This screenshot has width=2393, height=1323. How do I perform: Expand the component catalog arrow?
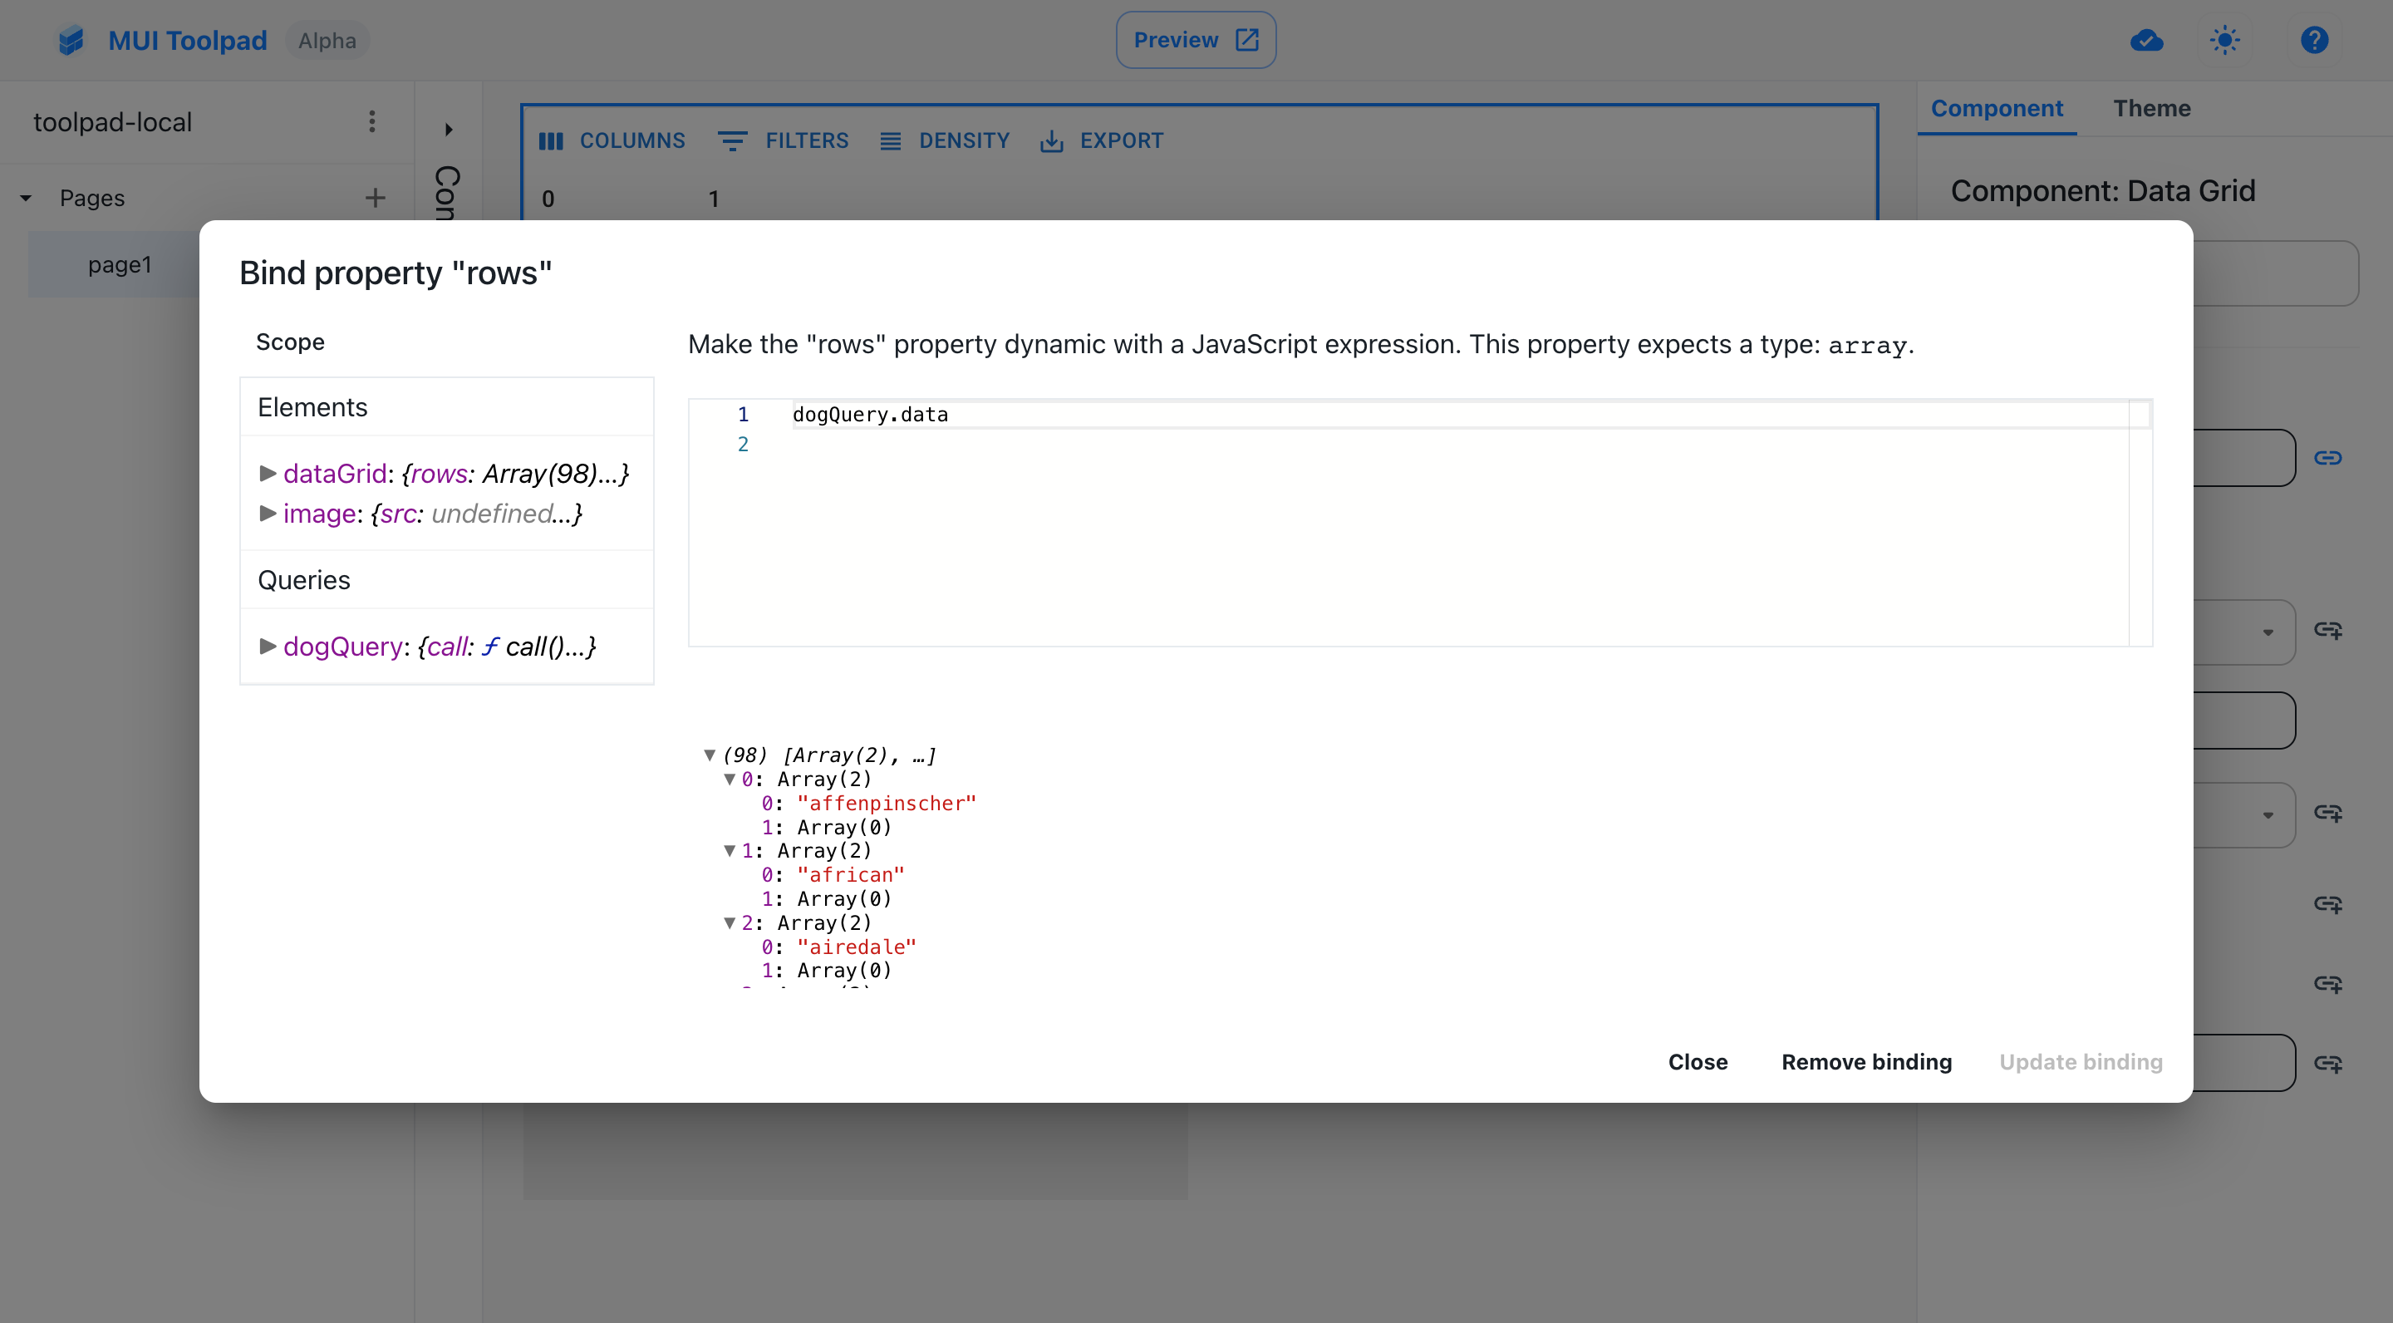(449, 129)
